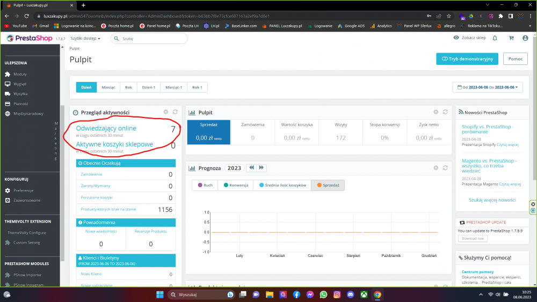The image size is (537, 302).
Task: Open the Centrum pomocy link
Action: (x=477, y=272)
